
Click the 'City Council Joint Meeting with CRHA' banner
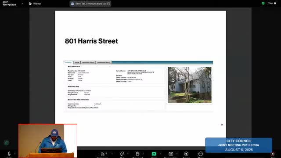point(239,145)
